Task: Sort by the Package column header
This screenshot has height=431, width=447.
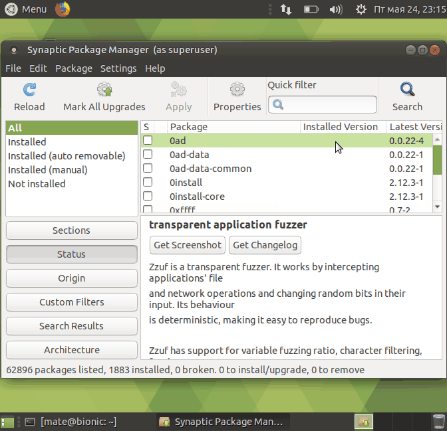Action: click(x=233, y=127)
